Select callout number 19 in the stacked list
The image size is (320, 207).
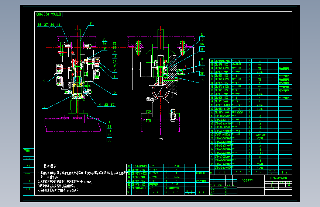pos(115,52)
